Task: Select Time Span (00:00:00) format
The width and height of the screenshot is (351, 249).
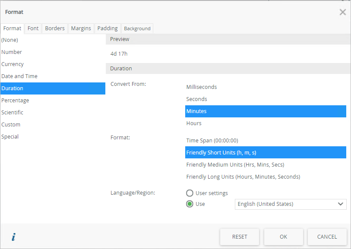Action: click(x=212, y=141)
